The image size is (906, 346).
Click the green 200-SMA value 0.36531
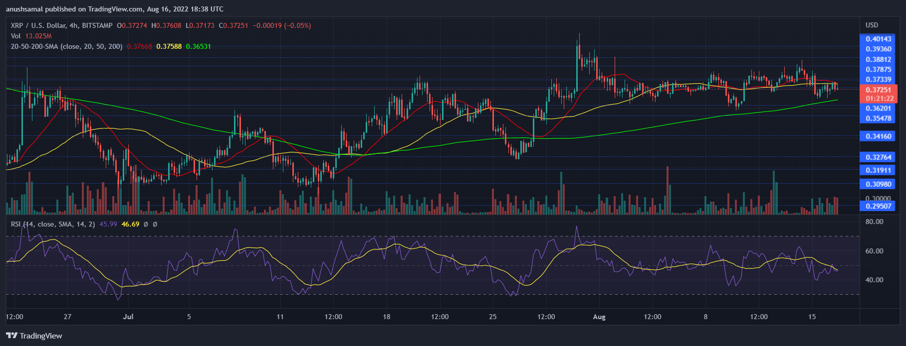click(198, 46)
